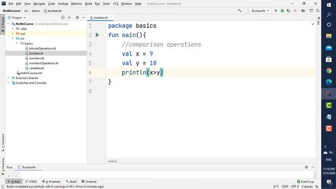This screenshot has width=336, height=189.
Task: Open the Refactor menu
Action: click(77, 4)
